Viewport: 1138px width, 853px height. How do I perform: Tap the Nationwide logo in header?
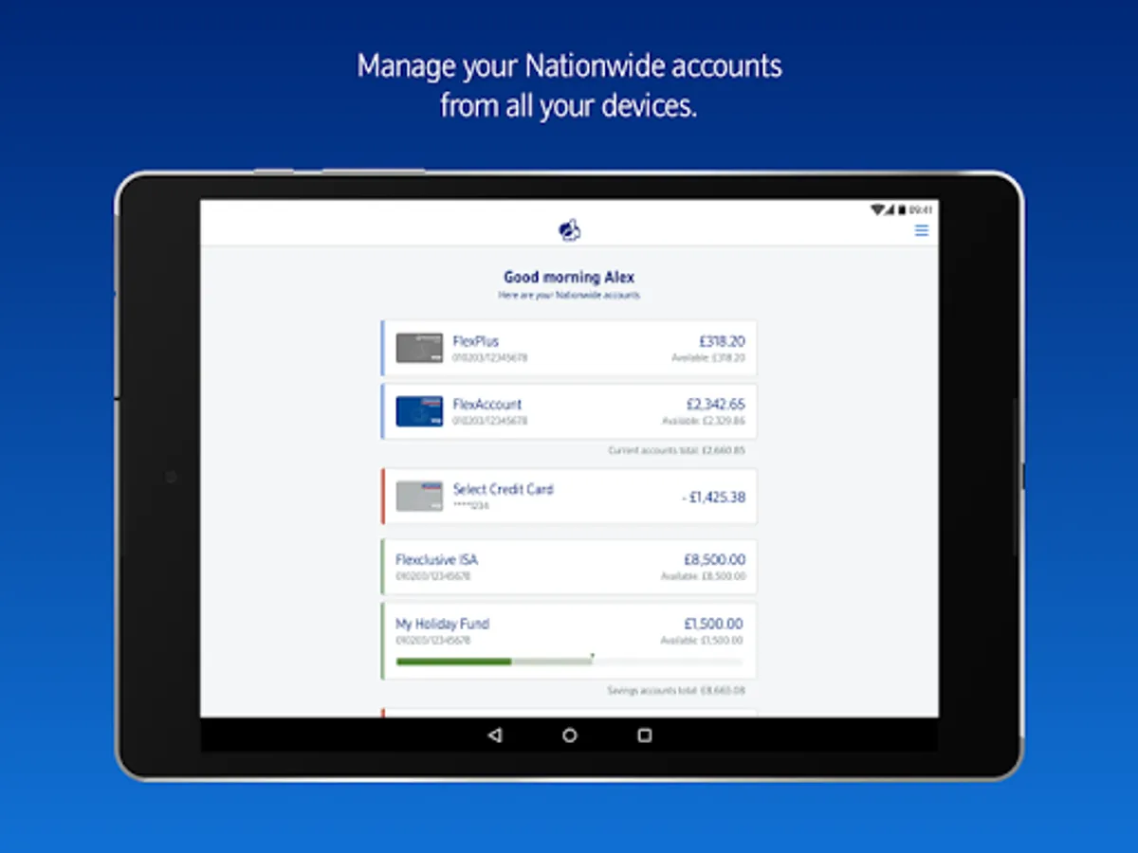pos(569,229)
